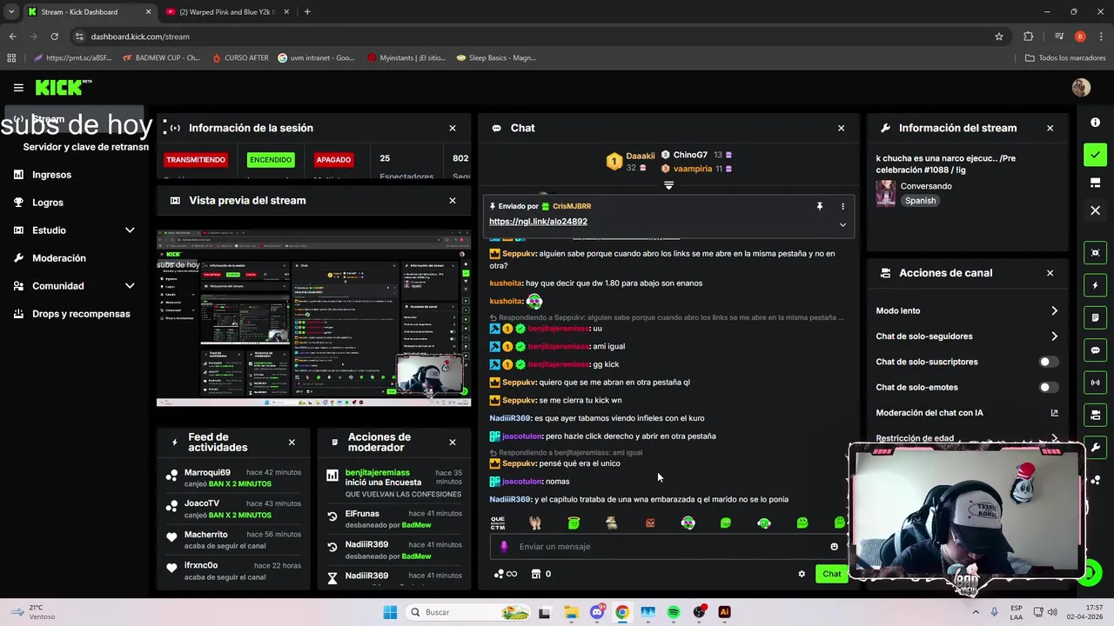
Task: Expand the Comunidad sidebar section
Action: coord(130,286)
